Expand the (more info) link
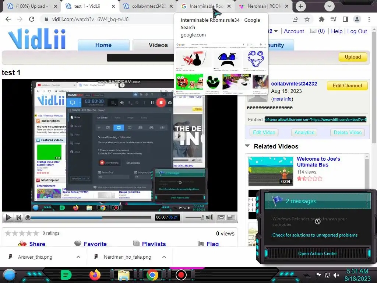 click(x=282, y=99)
